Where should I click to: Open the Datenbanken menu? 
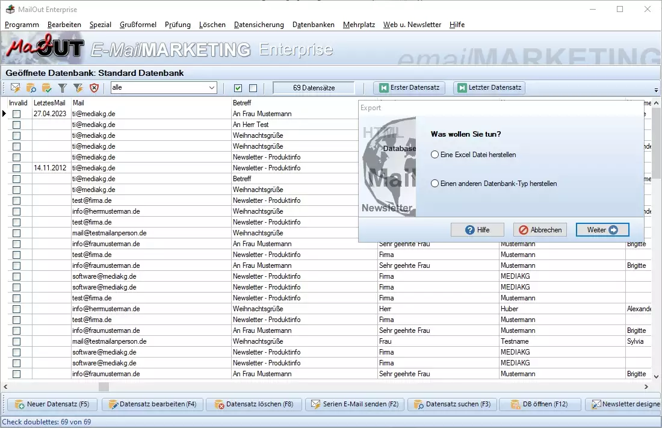pos(313,25)
